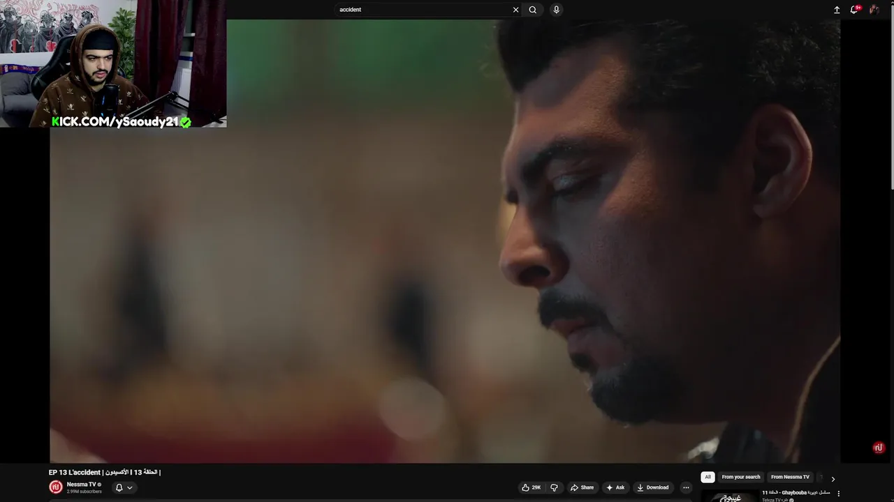
Task: Click the Share button
Action: (582, 488)
